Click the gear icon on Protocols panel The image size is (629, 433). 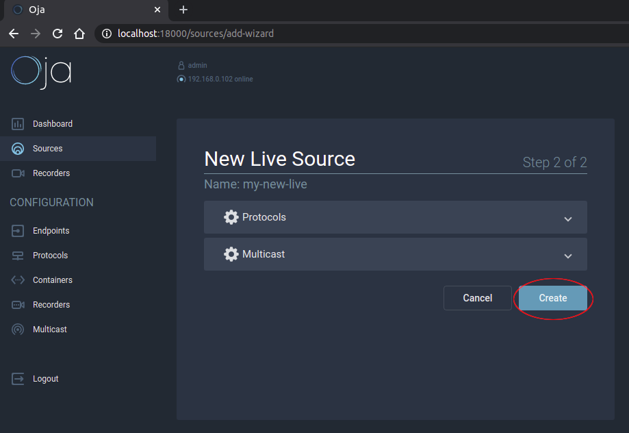click(231, 217)
